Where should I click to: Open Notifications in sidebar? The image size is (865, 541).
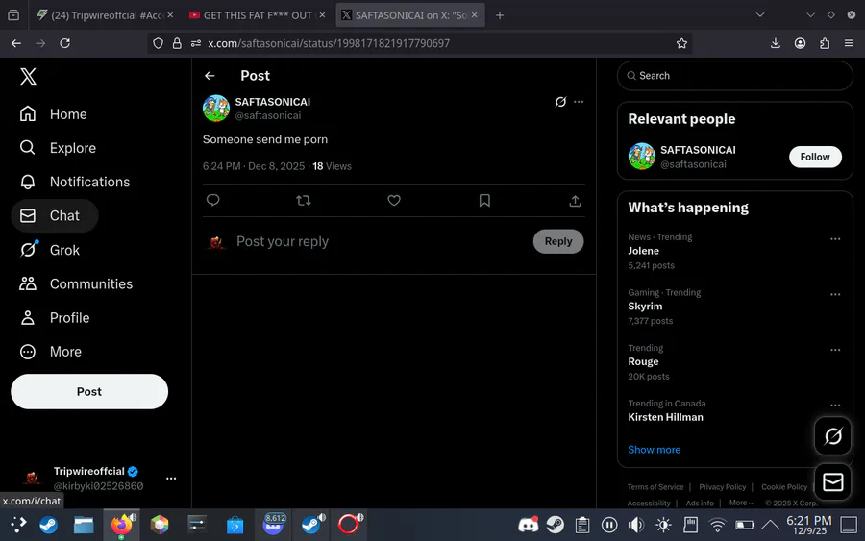tap(74, 182)
